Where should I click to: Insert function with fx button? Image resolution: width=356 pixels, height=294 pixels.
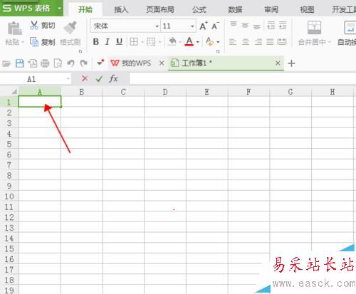pos(113,78)
